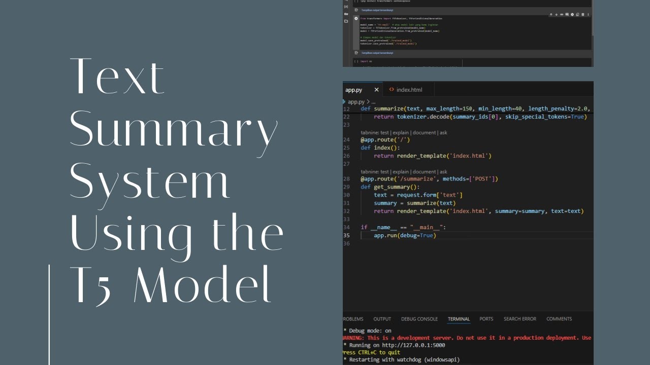Screen dimensions: 650x365
Task: Show hidden output below pip install cell
Action: (377, 10)
